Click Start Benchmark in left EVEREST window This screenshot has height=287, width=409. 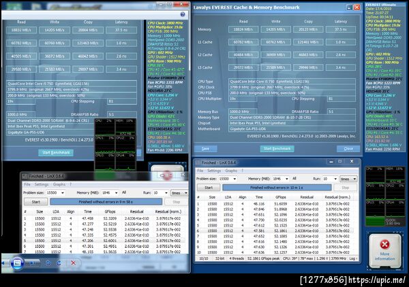[x=56, y=153]
